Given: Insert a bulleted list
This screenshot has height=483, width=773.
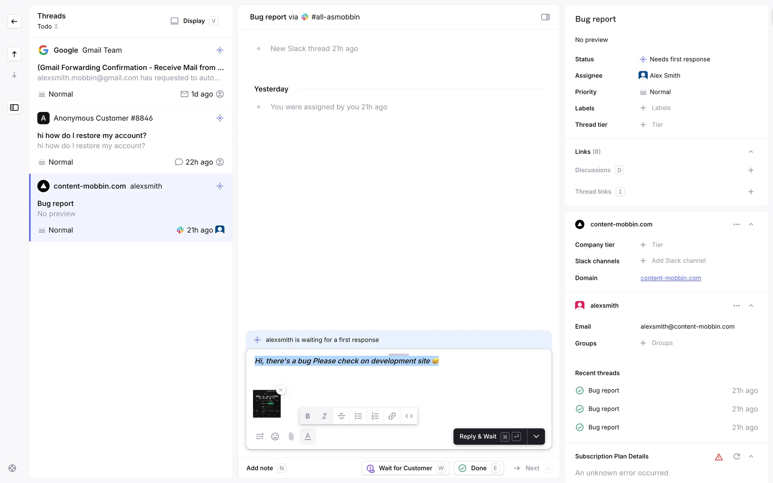Looking at the screenshot, I should tap(358, 416).
